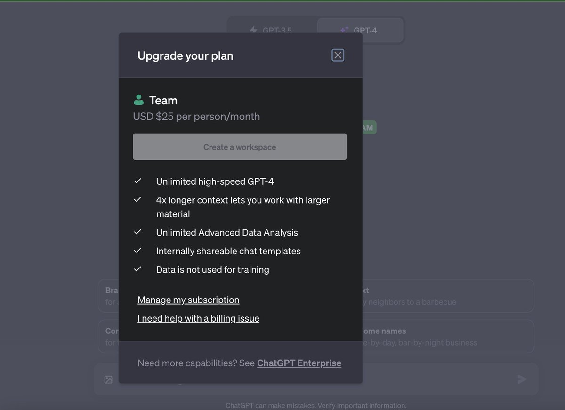This screenshot has height=410, width=565.
Task: Click checkmark beside Unlimited Advanced Data Analysis
Action: [x=138, y=232]
